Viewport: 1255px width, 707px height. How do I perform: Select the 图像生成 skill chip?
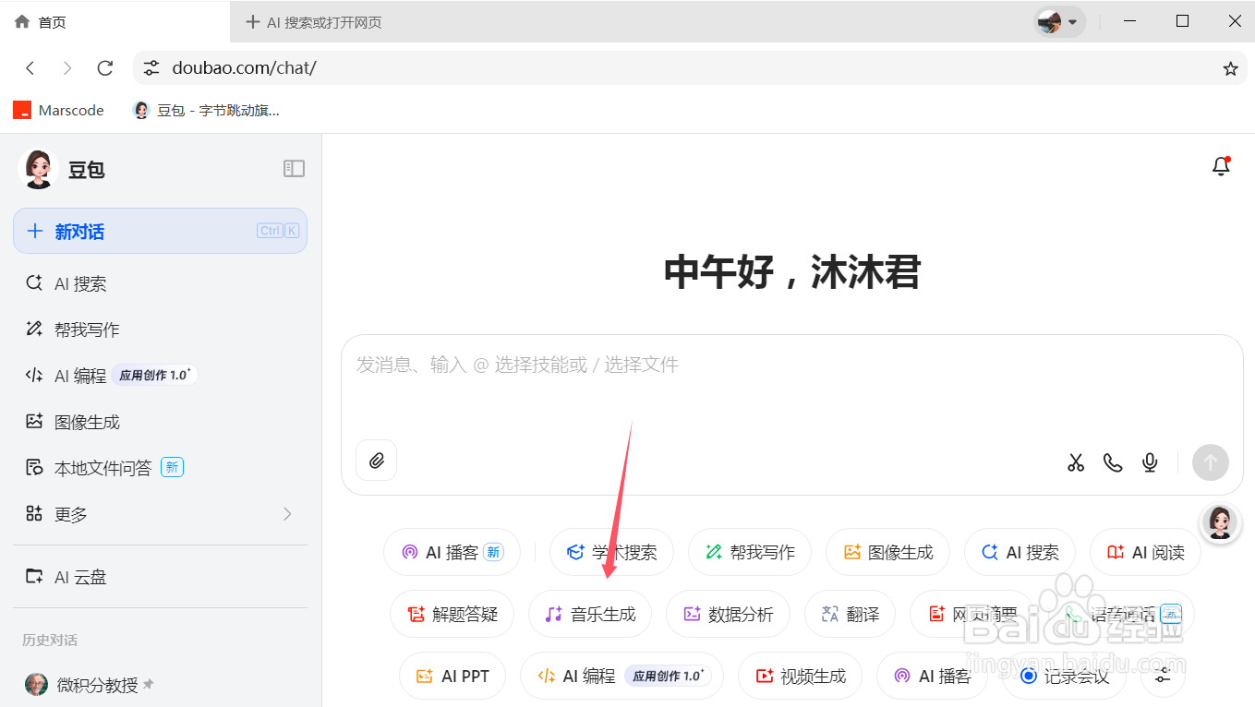pos(887,552)
